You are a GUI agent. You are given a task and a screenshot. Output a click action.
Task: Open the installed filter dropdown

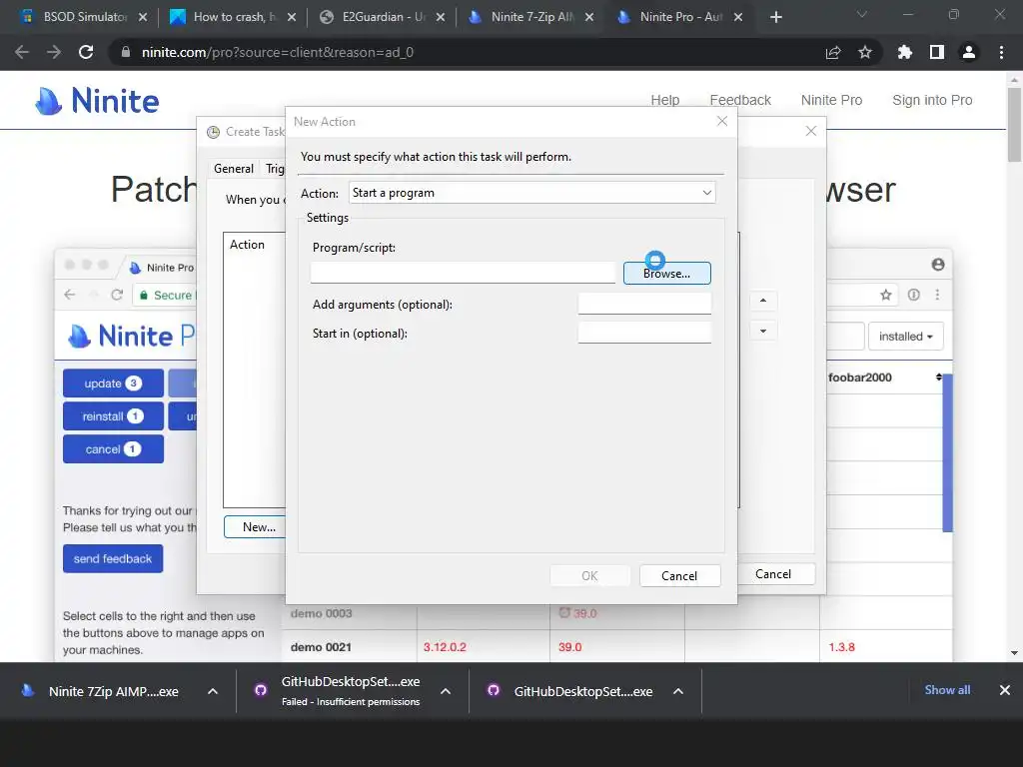905,337
